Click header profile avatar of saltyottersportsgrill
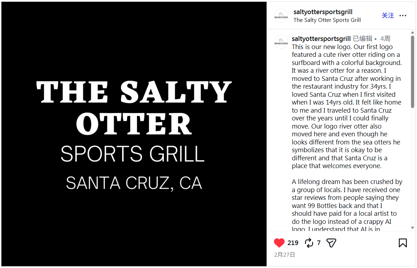This screenshot has width=417, height=268. [281, 16]
